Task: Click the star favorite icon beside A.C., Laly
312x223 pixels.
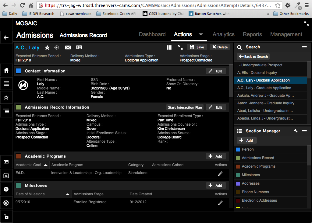Action: 47,47
